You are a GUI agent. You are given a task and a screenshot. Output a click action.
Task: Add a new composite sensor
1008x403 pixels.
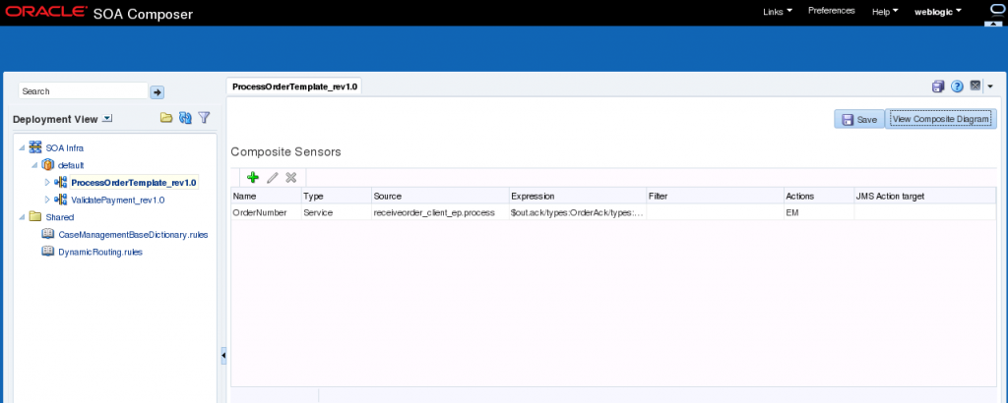point(253,178)
